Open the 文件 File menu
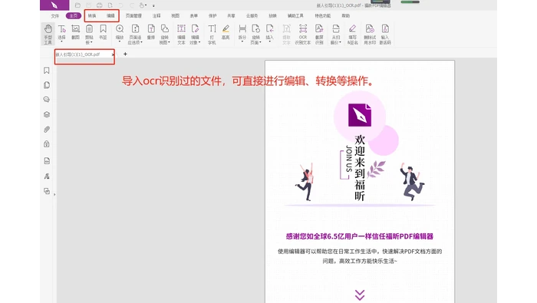Viewport: 537px width, 303px height. [55, 16]
